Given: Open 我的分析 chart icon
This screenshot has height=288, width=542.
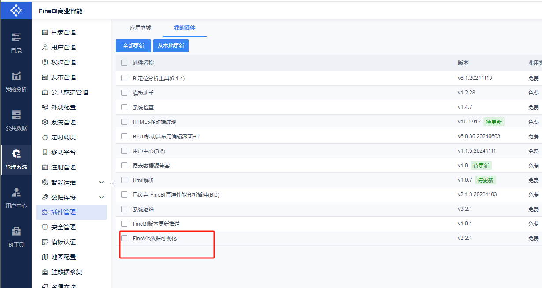Looking at the screenshot, I should [16, 76].
